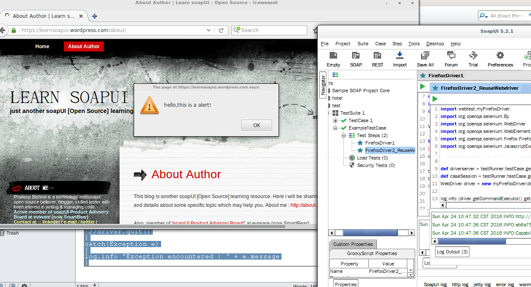531x287 pixels.
Task: Open a new browser tab with plus
Action: click(x=95, y=16)
